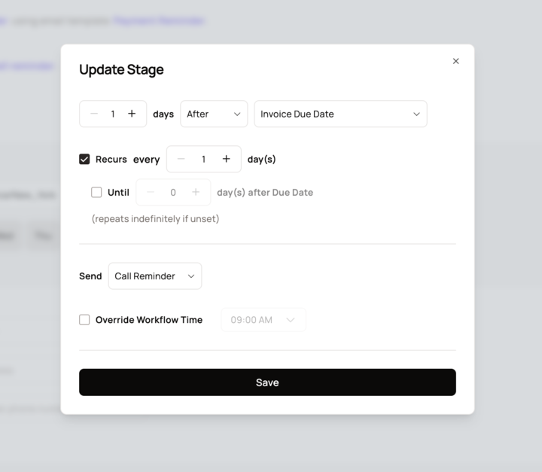Click the recurs every value field
This screenshot has width=542, height=472.
pyautogui.click(x=203, y=159)
